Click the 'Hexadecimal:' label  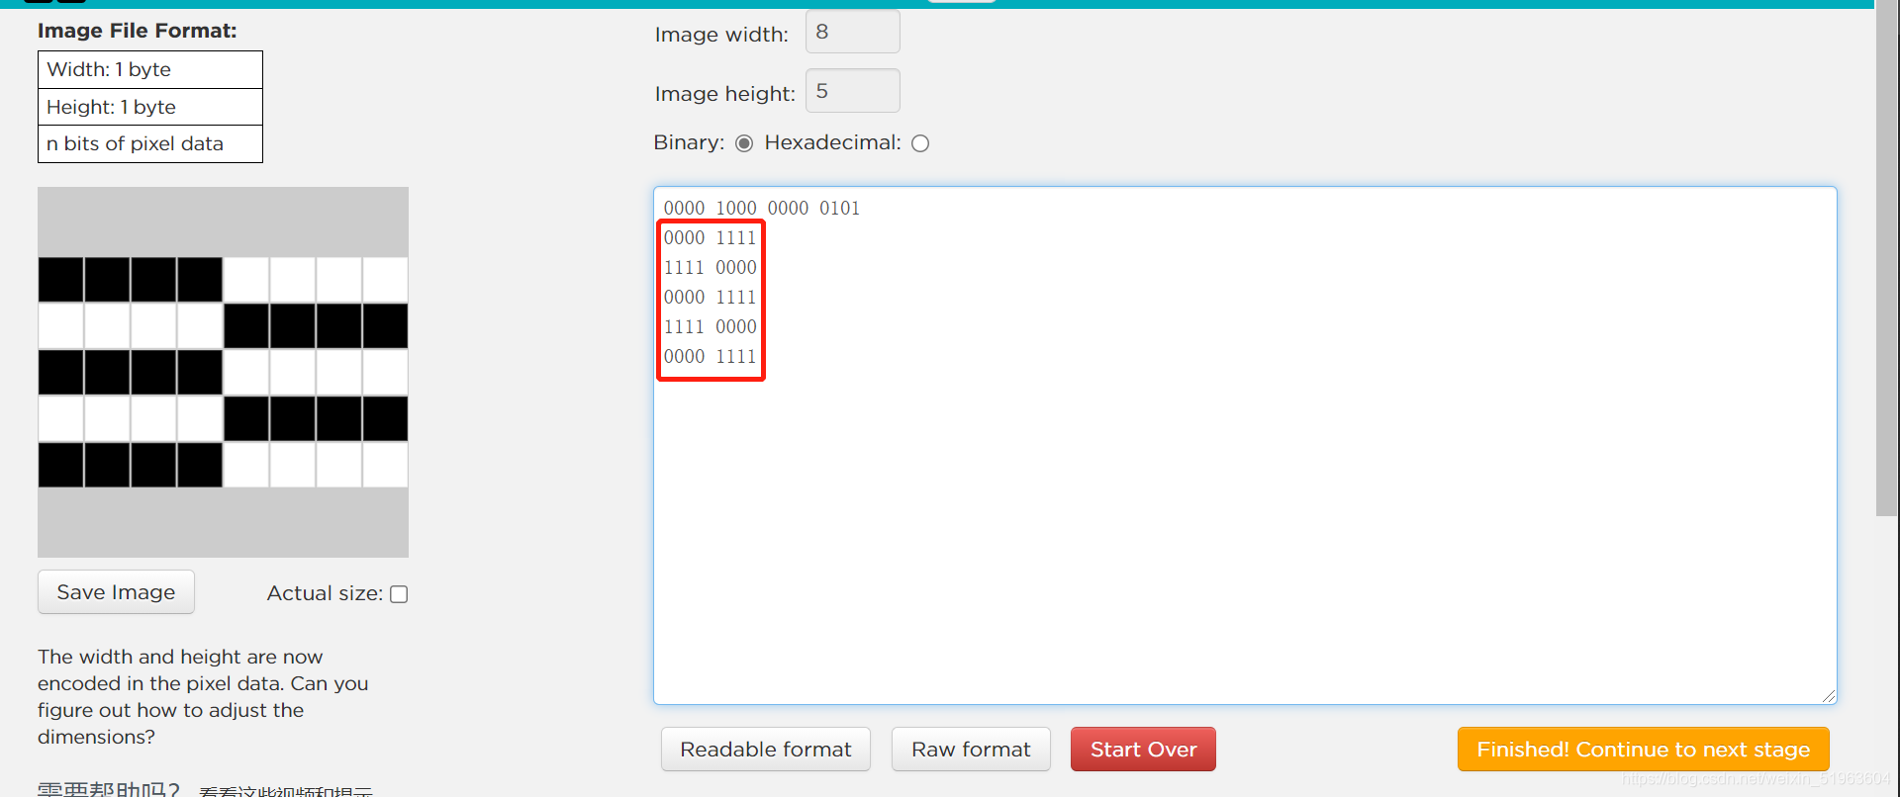[x=833, y=142]
